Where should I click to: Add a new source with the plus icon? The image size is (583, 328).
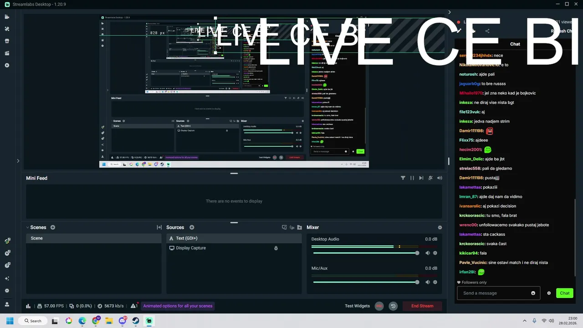tap(192, 227)
